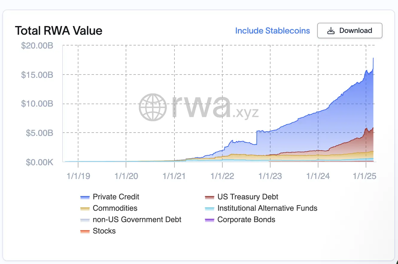Toggle the Commodities legend entry
Viewport: 398px width, 264px height.
[x=115, y=208]
